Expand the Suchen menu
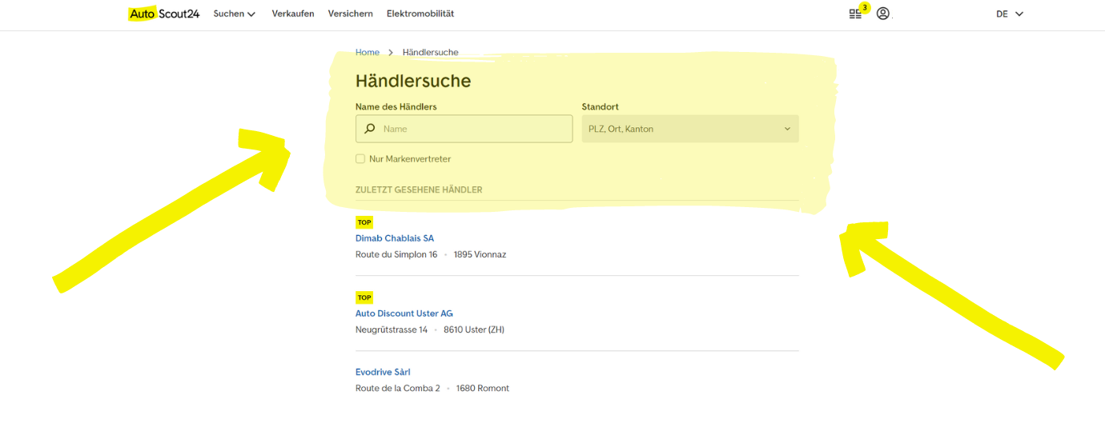1105x423 pixels. coord(235,14)
